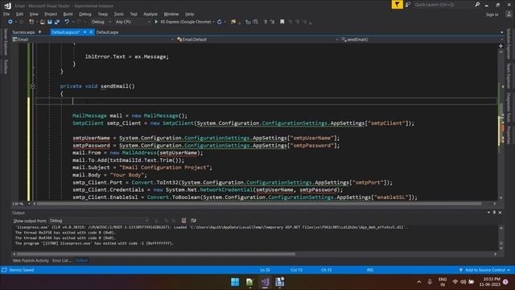Viewport: 515px width, 290px height.
Task: Click the Visual Studio taskbar icon
Action: tap(265, 282)
